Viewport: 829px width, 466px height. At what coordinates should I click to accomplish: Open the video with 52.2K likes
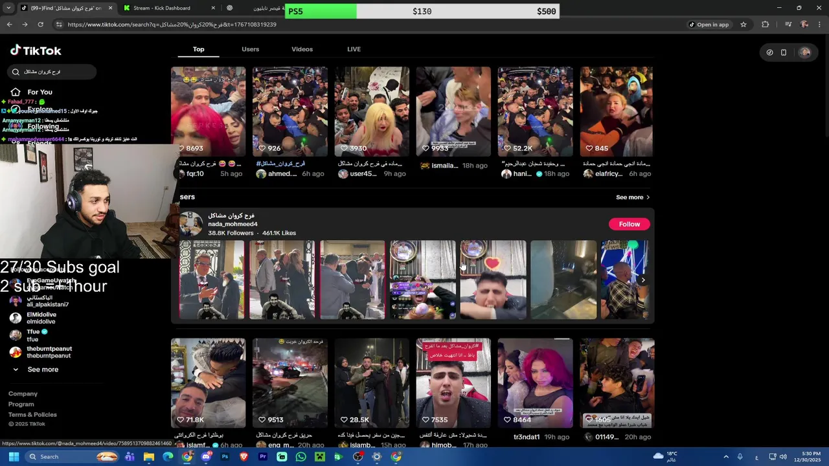point(535,111)
